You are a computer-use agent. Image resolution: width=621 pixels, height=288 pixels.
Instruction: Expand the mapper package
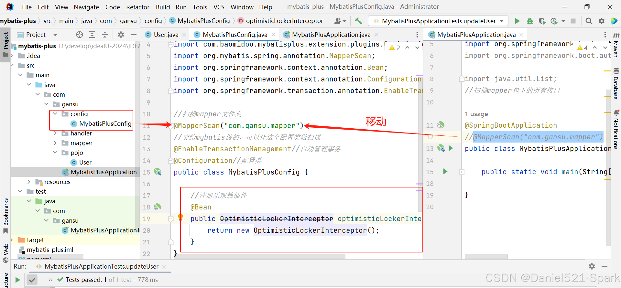click(55, 143)
